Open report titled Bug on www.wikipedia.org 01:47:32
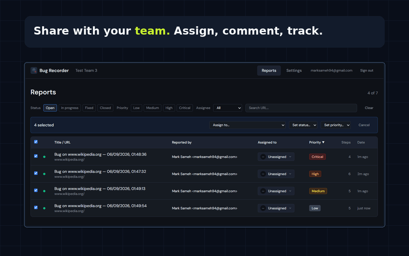This screenshot has height=256, width=409. (x=100, y=172)
